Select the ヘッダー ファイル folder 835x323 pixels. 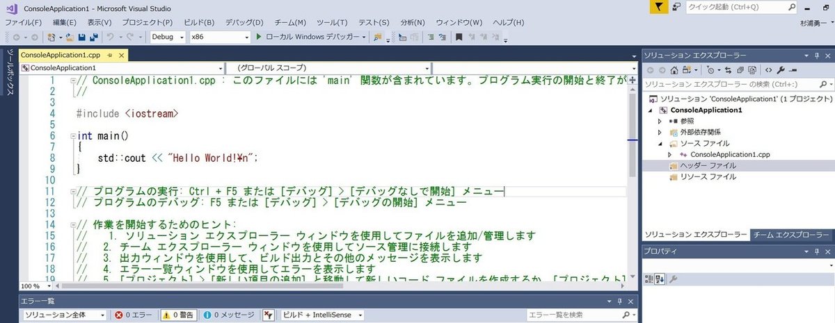click(708, 165)
